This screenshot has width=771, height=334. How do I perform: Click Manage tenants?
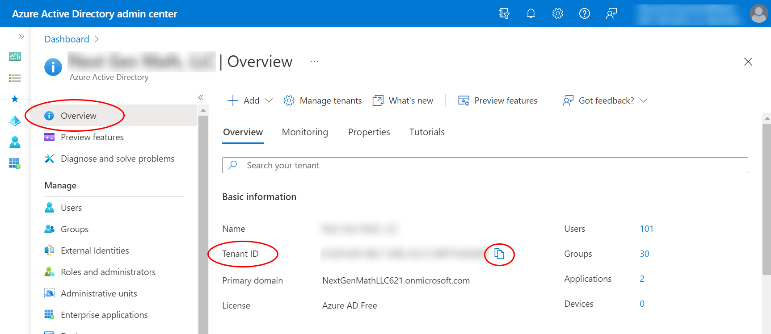(323, 100)
